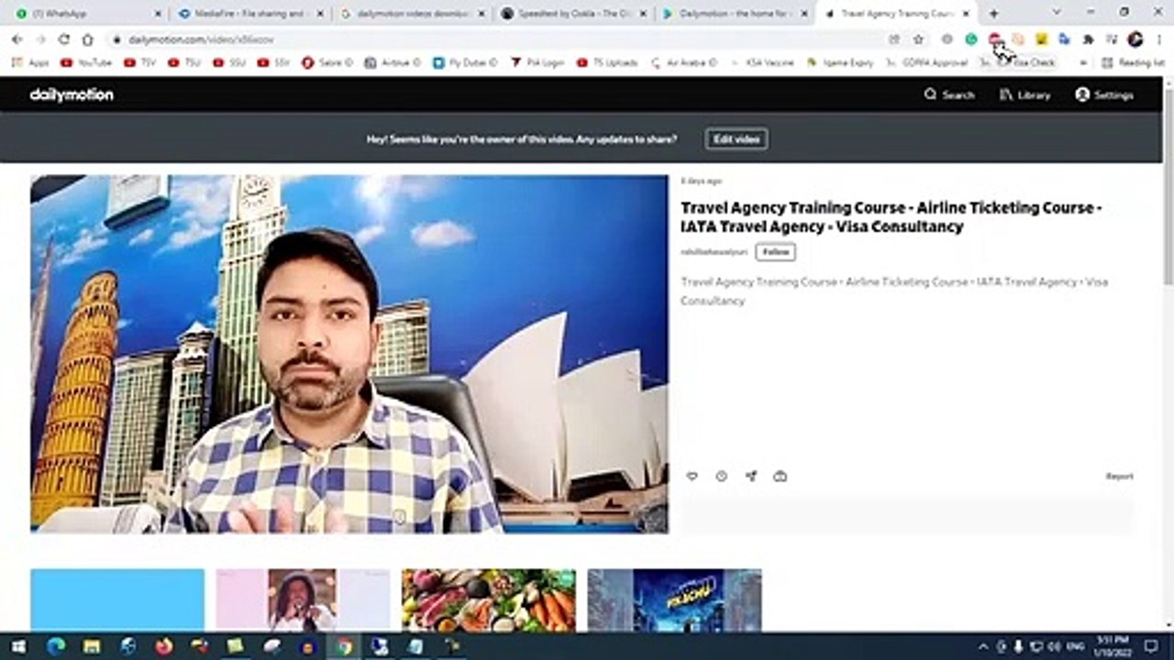Open the Iqama Expiry bookmark
Screen dimensions: 1174x660
(840, 63)
